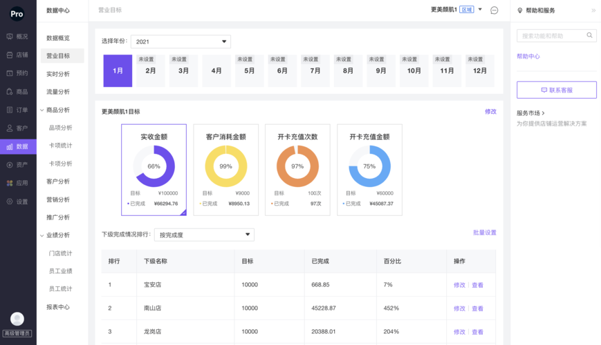
Task: Open 数据概览 menu item
Action: tap(58, 38)
